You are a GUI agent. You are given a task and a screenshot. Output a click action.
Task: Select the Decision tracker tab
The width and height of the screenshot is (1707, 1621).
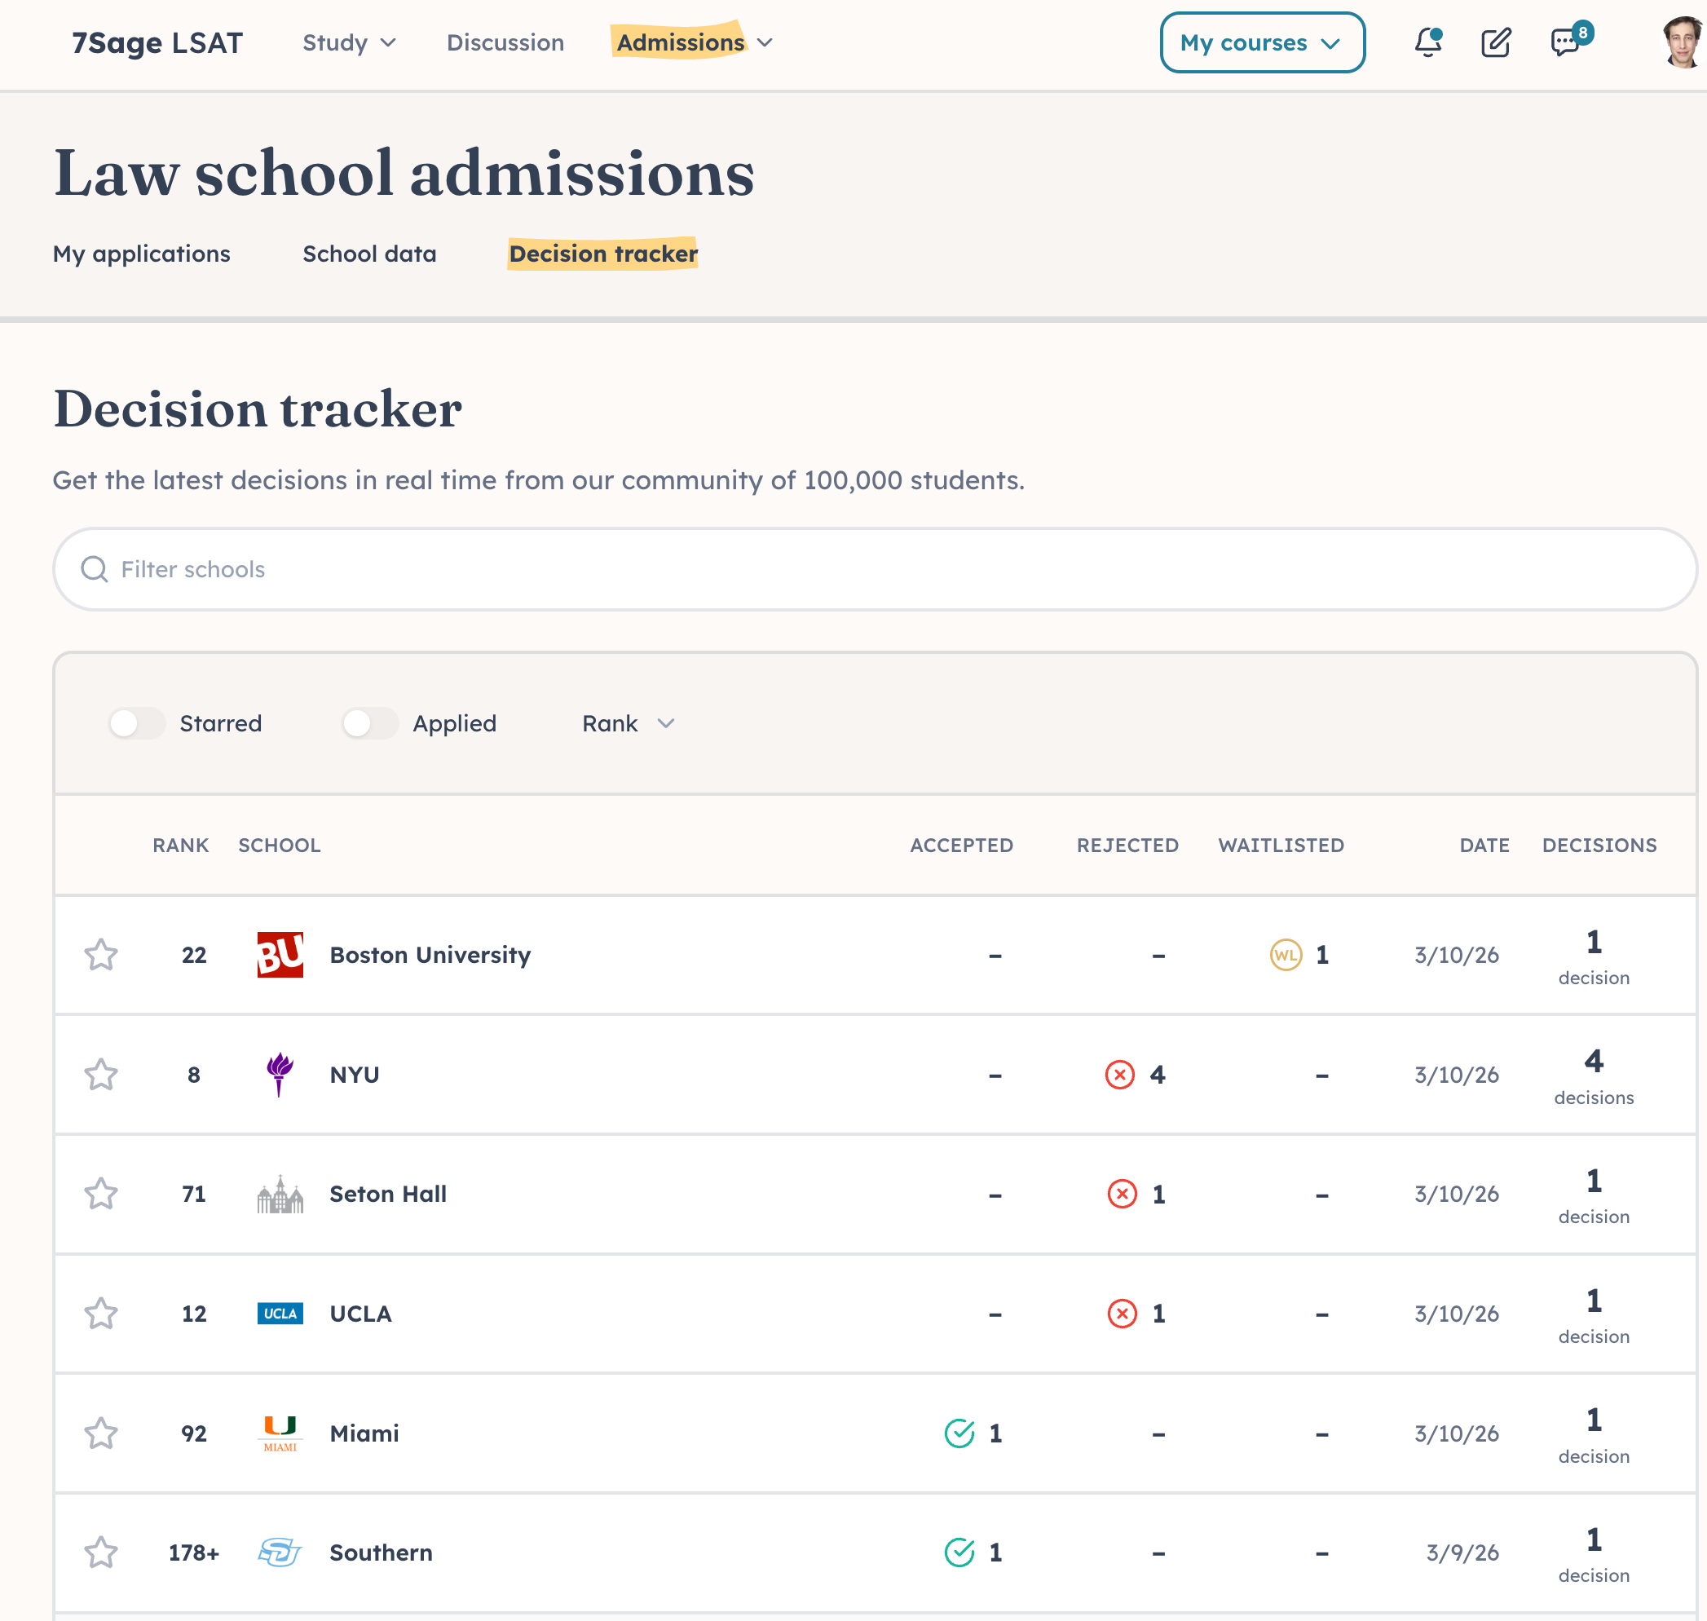[x=603, y=253]
